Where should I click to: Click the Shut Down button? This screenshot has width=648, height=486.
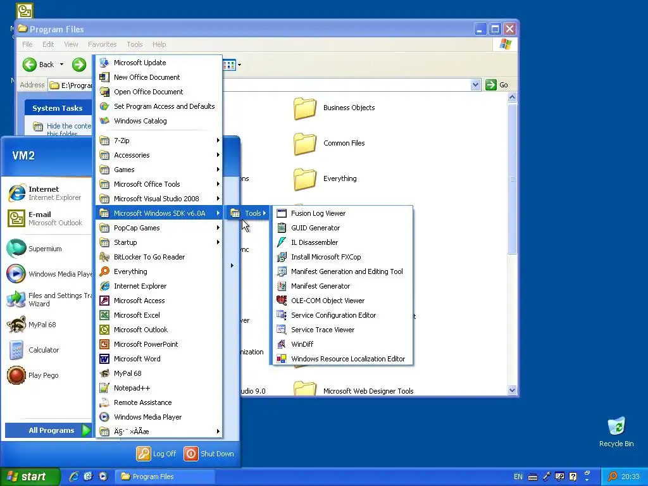pyautogui.click(x=209, y=454)
